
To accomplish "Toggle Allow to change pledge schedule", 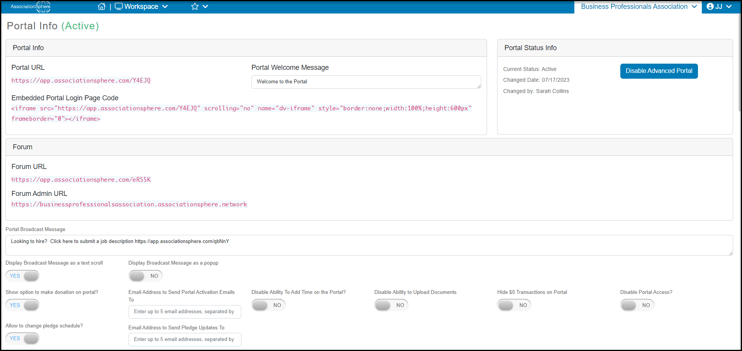I will tap(22, 338).
